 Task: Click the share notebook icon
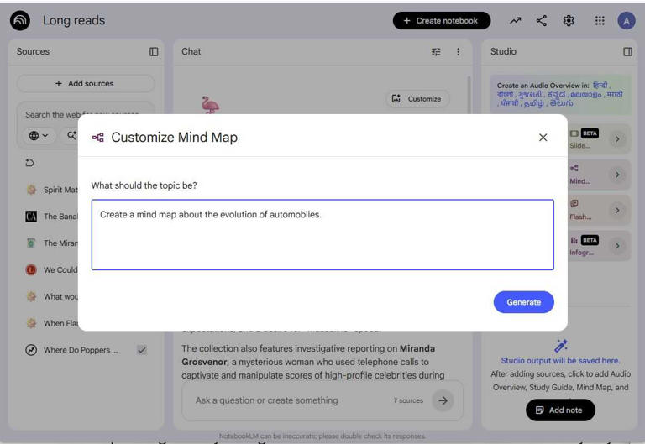pyautogui.click(x=542, y=20)
